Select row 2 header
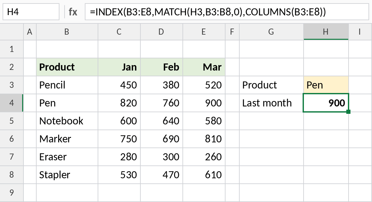372x202 pixels. [x=12, y=67]
